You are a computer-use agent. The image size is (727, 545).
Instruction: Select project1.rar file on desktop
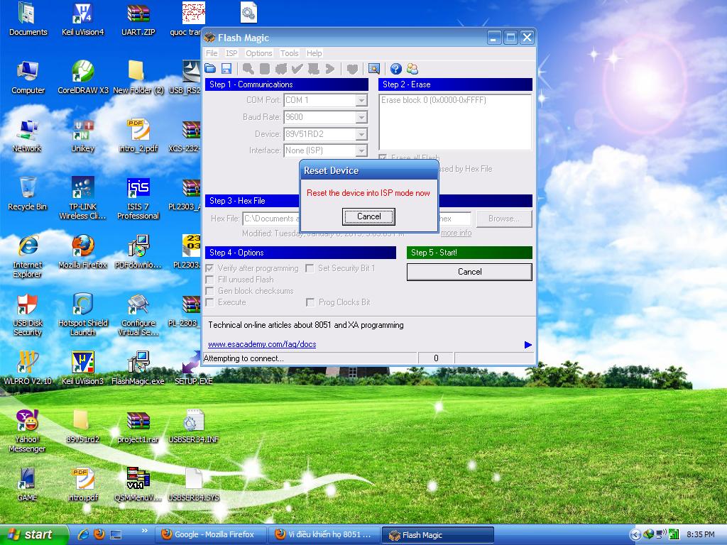click(138, 426)
